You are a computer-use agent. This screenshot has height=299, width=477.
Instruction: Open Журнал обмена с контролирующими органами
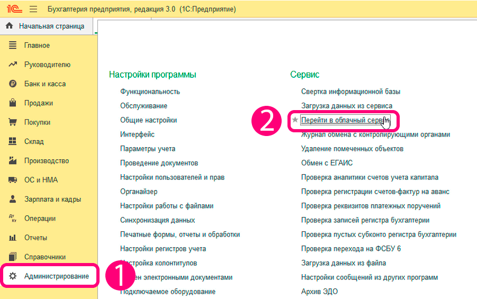(376, 134)
